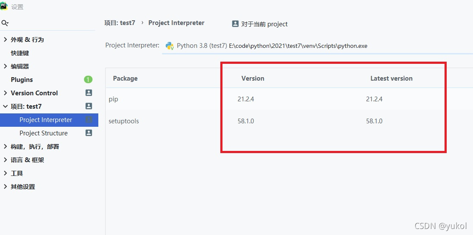Expand the Version Control section
The width and height of the screenshot is (473, 235).
click(x=5, y=93)
